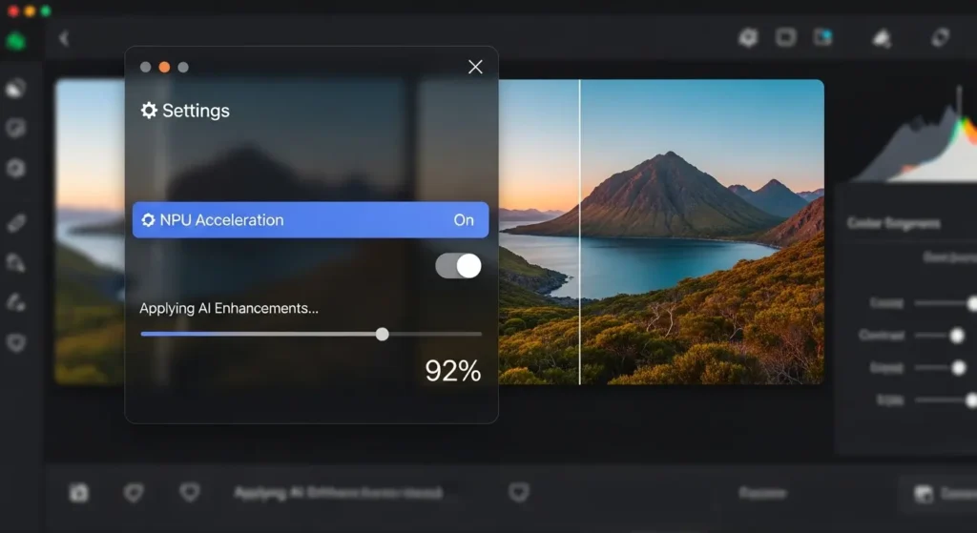This screenshot has height=533, width=977.
Task: Click the blurred status text in the bottom bar
Action: click(339, 493)
